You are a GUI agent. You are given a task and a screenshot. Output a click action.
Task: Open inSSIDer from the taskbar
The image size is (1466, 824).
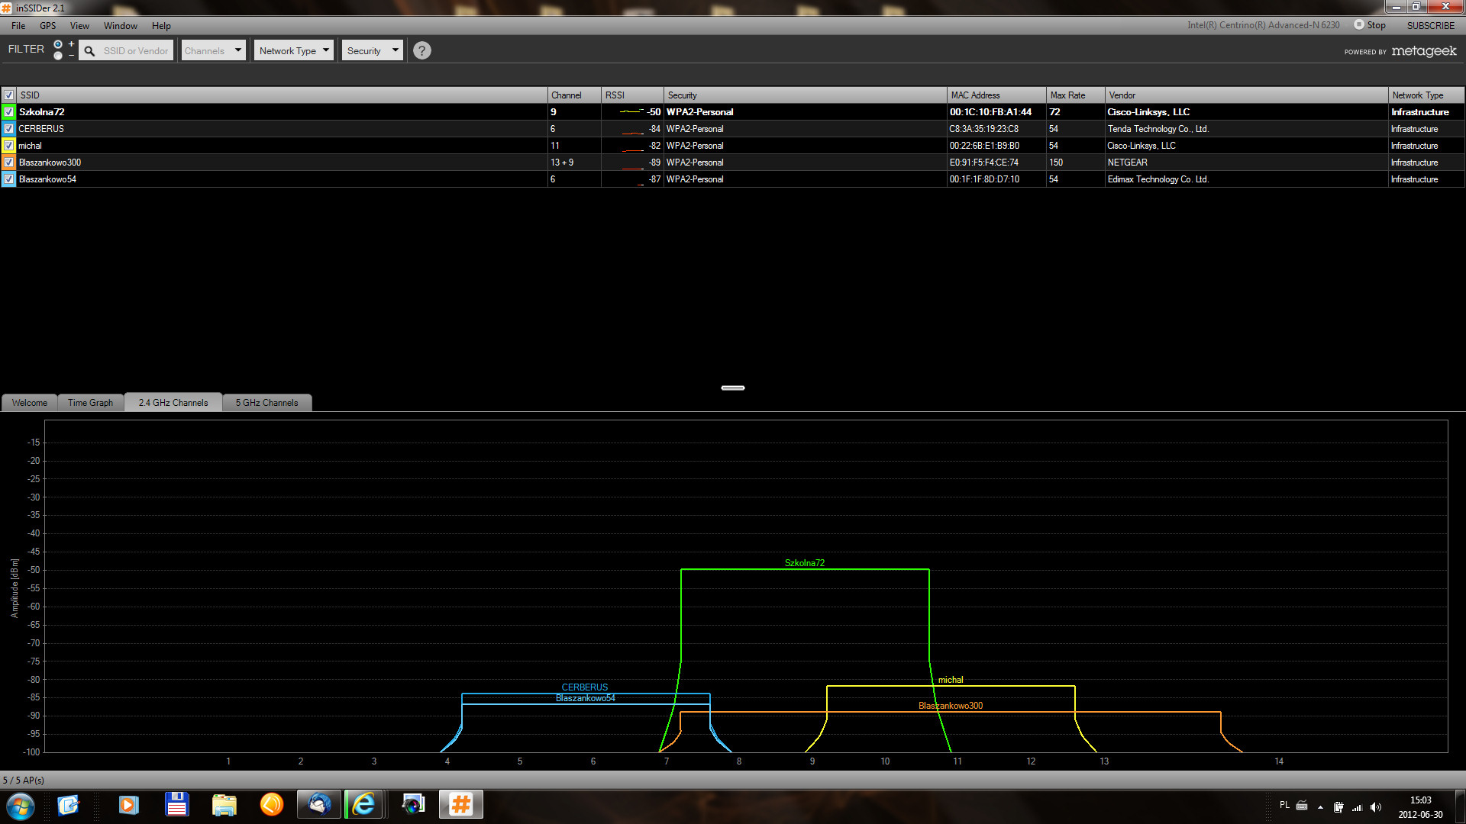pyautogui.click(x=460, y=804)
